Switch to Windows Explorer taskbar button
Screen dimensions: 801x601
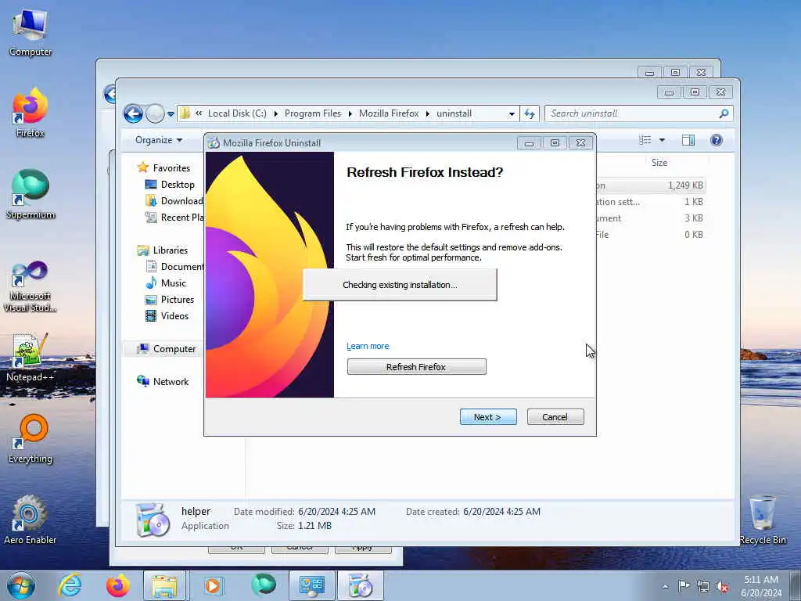pyautogui.click(x=165, y=585)
